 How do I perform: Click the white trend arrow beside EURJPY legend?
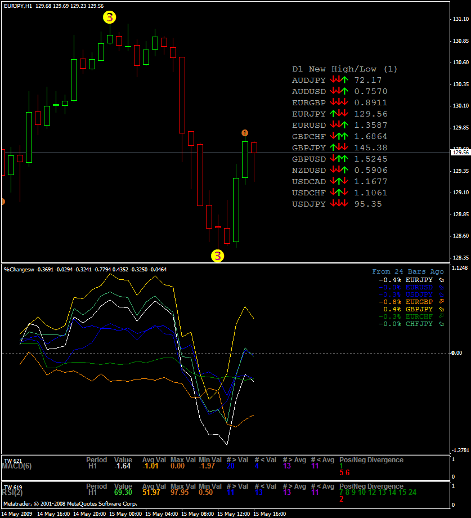pyautogui.click(x=441, y=280)
